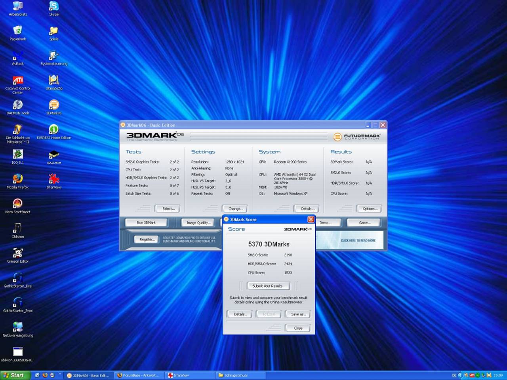Click Options... under Results

tap(370, 209)
